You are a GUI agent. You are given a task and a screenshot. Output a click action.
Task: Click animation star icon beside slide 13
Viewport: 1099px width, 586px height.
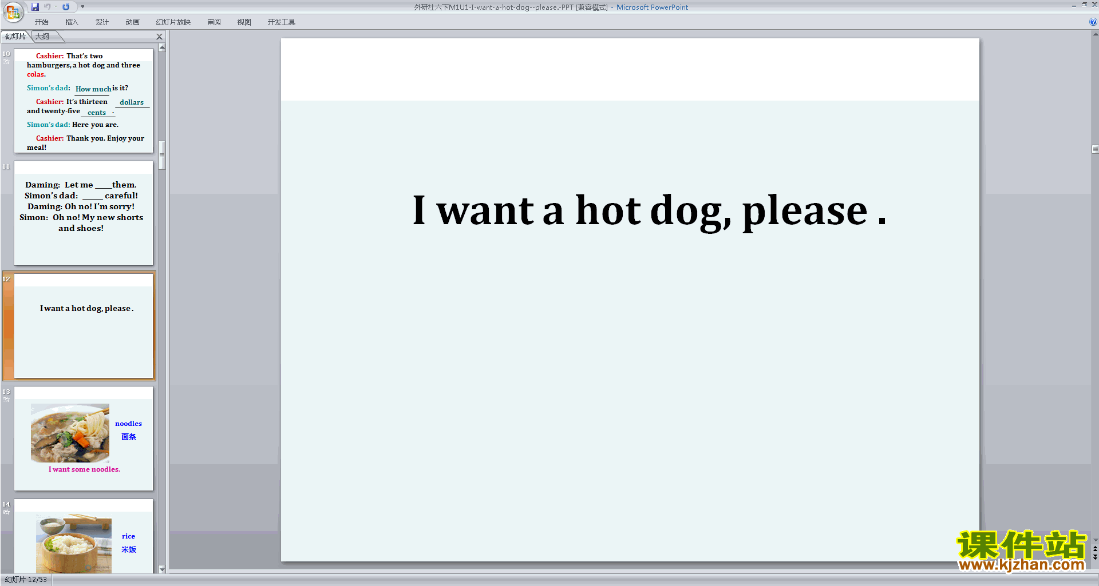coord(6,400)
